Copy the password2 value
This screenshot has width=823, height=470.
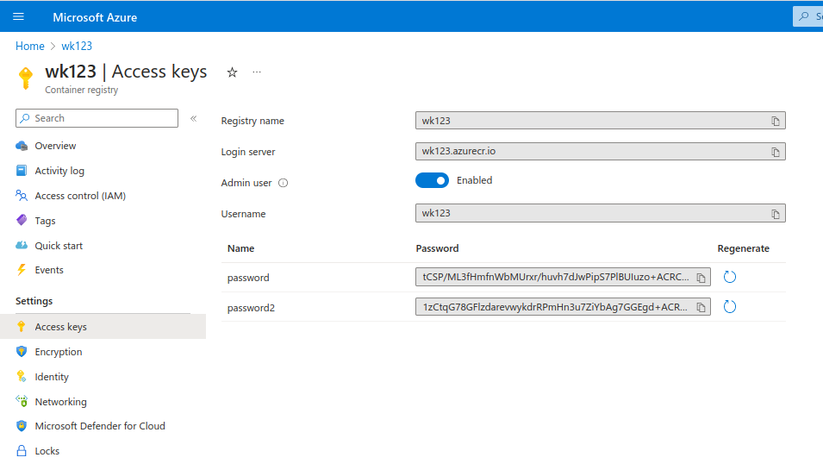click(x=701, y=308)
